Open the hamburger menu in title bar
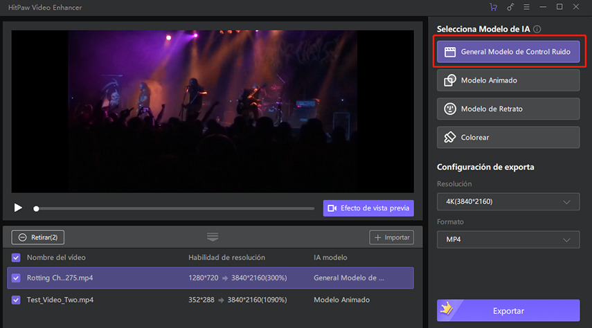Screen dimensions: 592x328 527,7
